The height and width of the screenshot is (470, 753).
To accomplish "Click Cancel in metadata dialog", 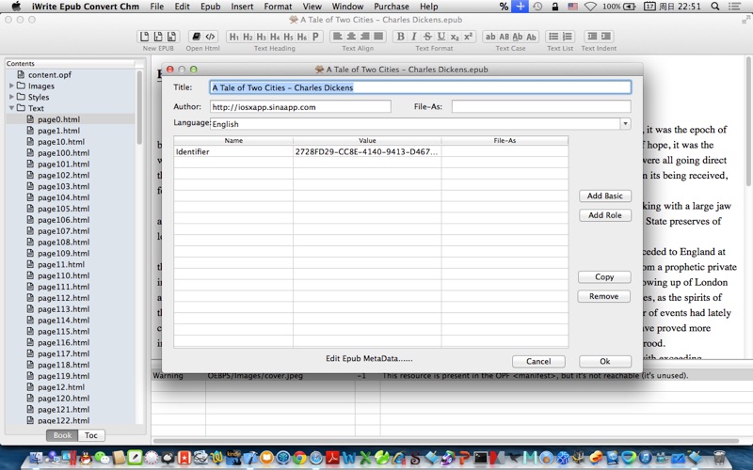I will [538, 361].
